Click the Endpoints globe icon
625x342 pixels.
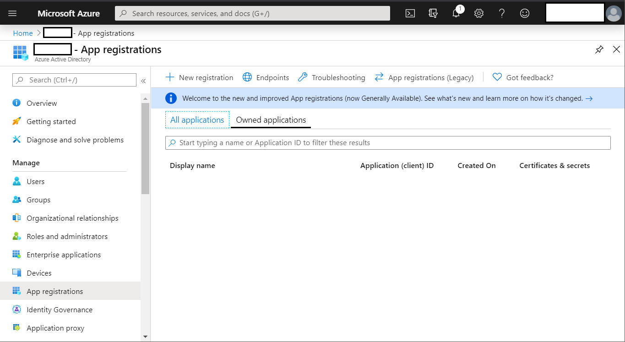click(247, 77)
